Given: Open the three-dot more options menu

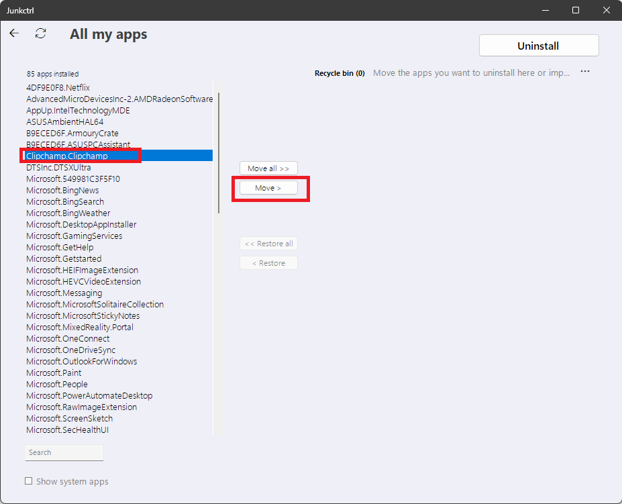Looking at the screenshot, I should click(585, 72).
